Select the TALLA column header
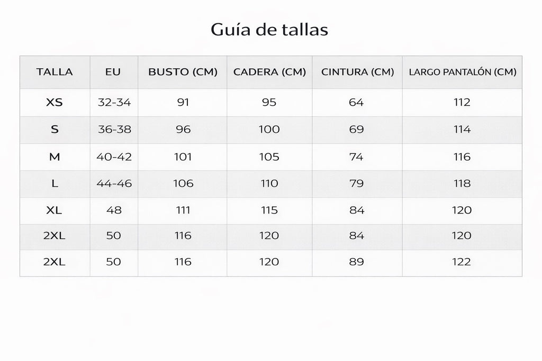Image resolution: width=542 pixels, height=361 pixels. click(x=55, y=72)
